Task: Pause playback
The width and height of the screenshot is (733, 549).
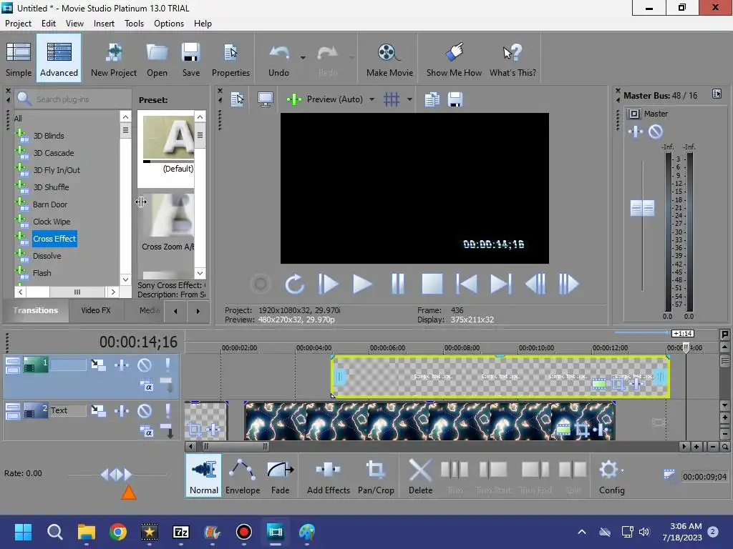Action: click(398, 284)
